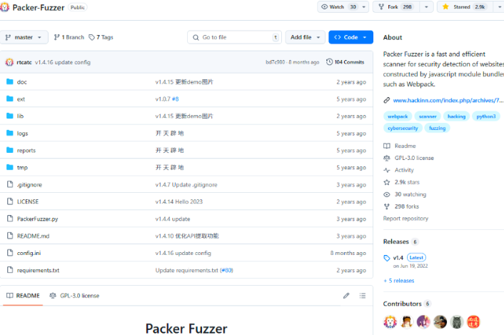Open the bd7c980 commit hash
The image size is (504, 335).
point(275,62)
